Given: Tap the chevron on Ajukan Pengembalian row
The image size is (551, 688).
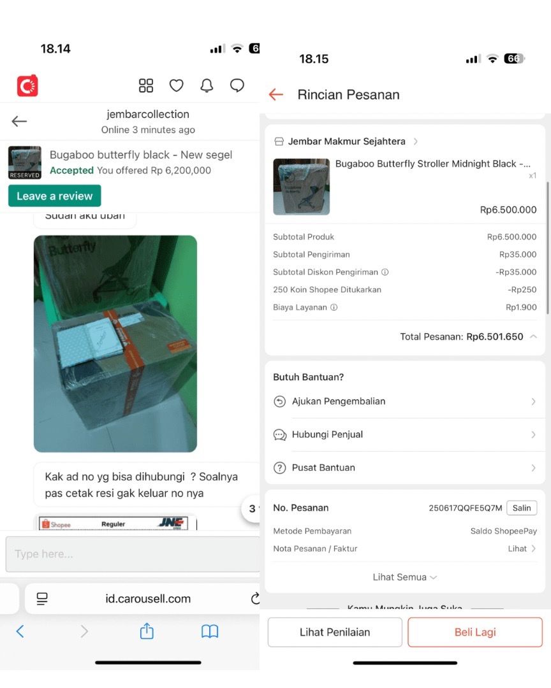Looking at the screenshot, I should 533,401.
